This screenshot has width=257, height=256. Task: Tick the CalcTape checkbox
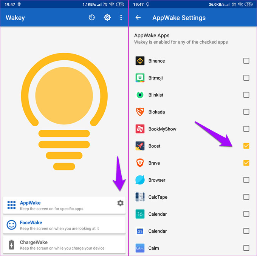[x=246, y=197]
